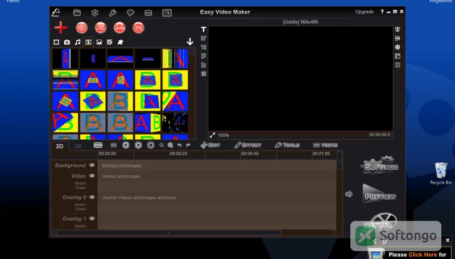Click the 100% zoom level text
The height and width of the screenshot is (259, 455).
(224, 135)
